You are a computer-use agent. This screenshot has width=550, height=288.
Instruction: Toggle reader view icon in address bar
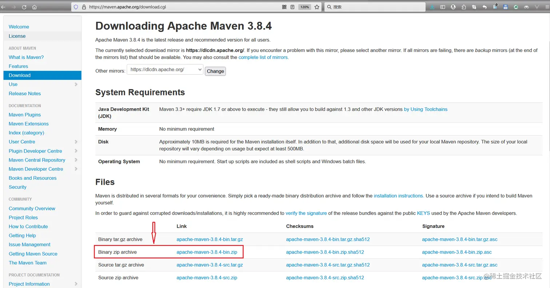[293, 7]
